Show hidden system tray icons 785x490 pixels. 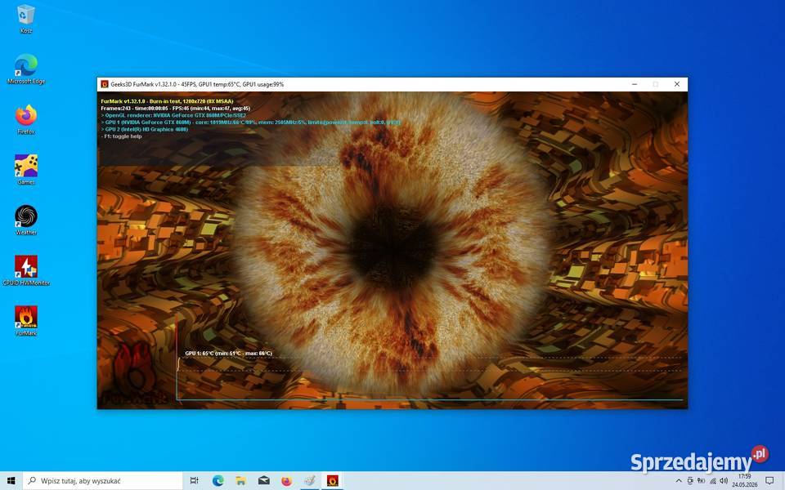pyautogui.click(x=679, y=480)
